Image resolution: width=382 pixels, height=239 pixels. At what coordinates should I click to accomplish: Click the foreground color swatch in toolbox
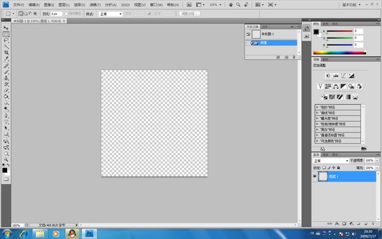(x=4, y=170)
